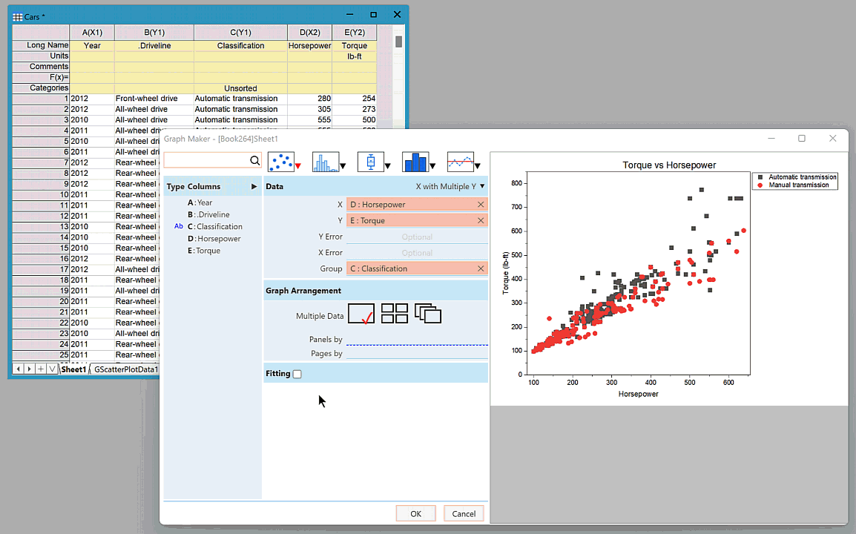
Task: Click the left sheet navigation arrow
Action: [x=18, y=369]
